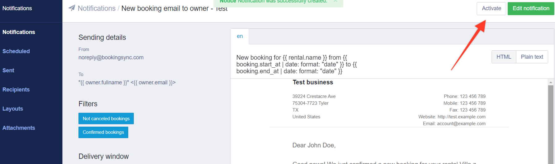Open the Notifications sidebar item above Scheduled
The height and width of the screenshot is (164, 555).
click(19, 32)
